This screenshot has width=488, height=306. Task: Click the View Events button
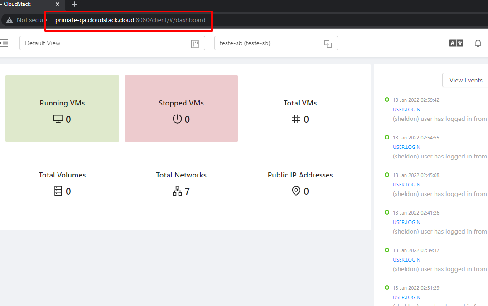click(x=465, y=80)
